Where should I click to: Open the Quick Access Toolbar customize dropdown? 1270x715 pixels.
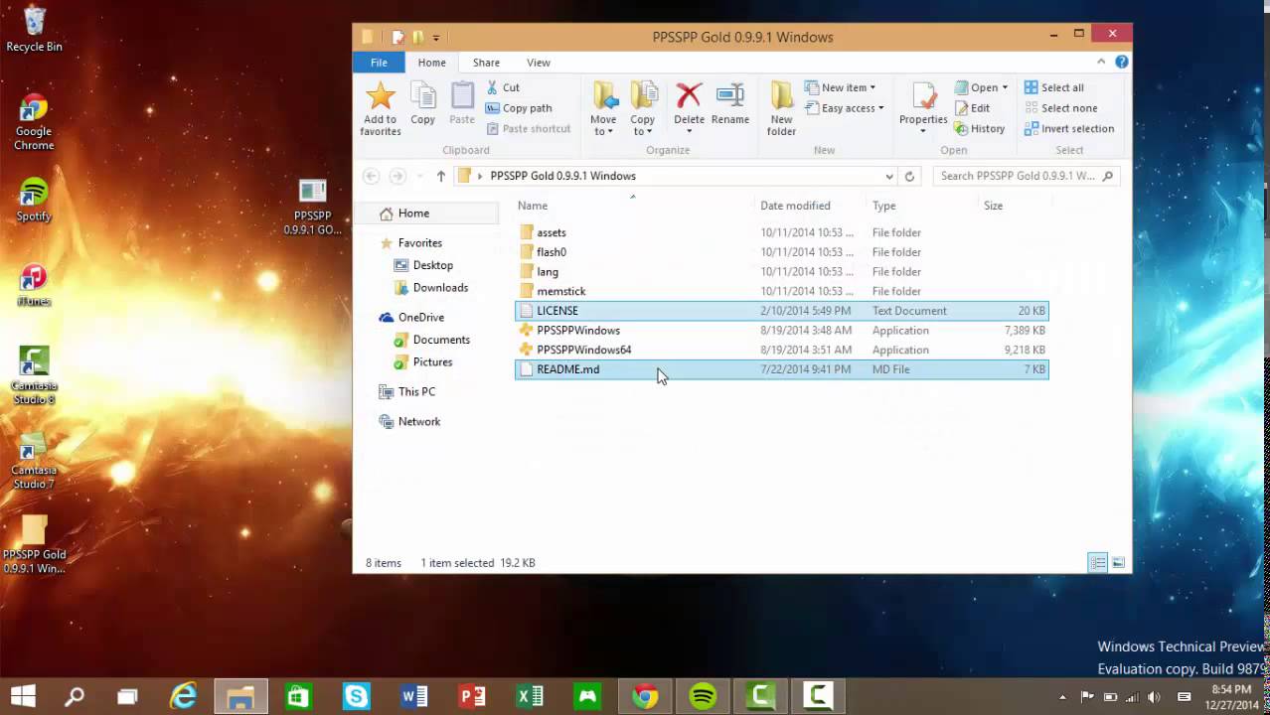(x=436, y=38)
